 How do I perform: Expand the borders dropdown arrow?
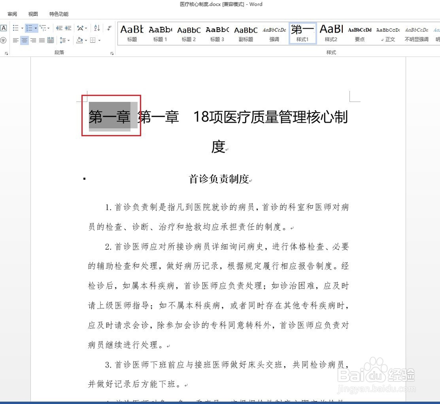tap(99, 40)
